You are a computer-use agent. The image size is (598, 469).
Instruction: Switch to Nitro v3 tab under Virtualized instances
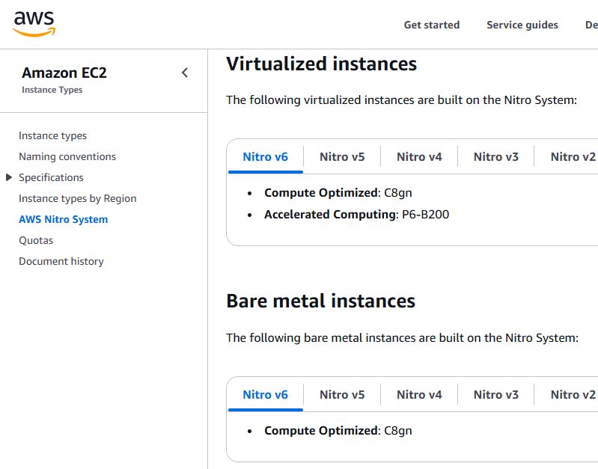point(495,157)
